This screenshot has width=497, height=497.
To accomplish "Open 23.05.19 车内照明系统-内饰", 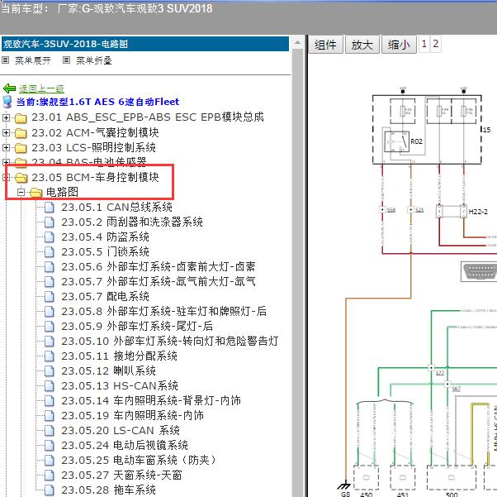I will [132, 416].
